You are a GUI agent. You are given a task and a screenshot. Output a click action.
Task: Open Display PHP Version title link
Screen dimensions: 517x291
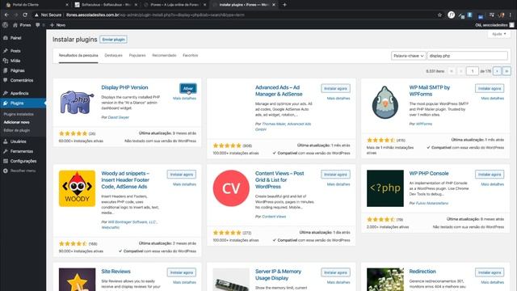pyautogui.click(x=124, y=87)
